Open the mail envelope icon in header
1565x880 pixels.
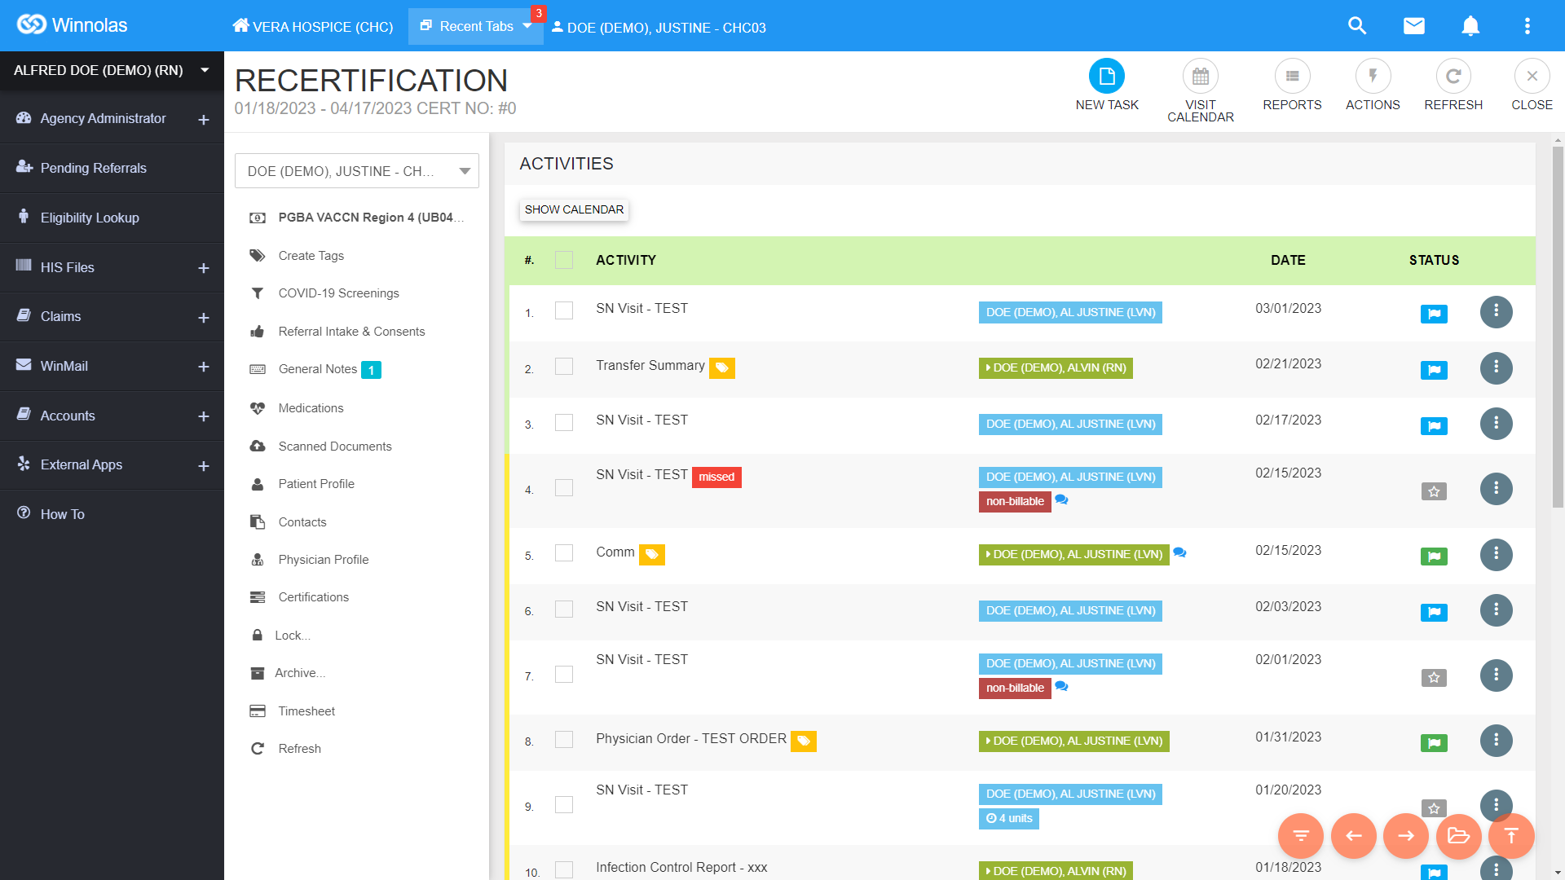click(x=1414, y=26)
